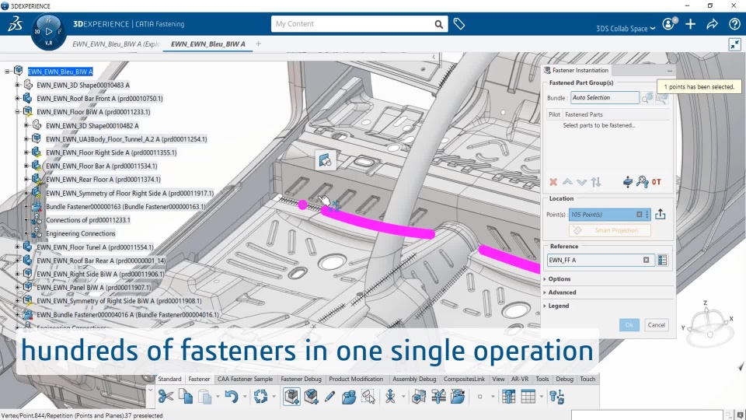The height and width of the screenshot is (420, 746).
Task: Click the export points share icon
Action: pos(661,215)
